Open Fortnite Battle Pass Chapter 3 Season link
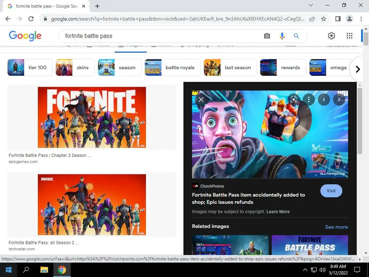The image size is (369, 277). point(50,155)
